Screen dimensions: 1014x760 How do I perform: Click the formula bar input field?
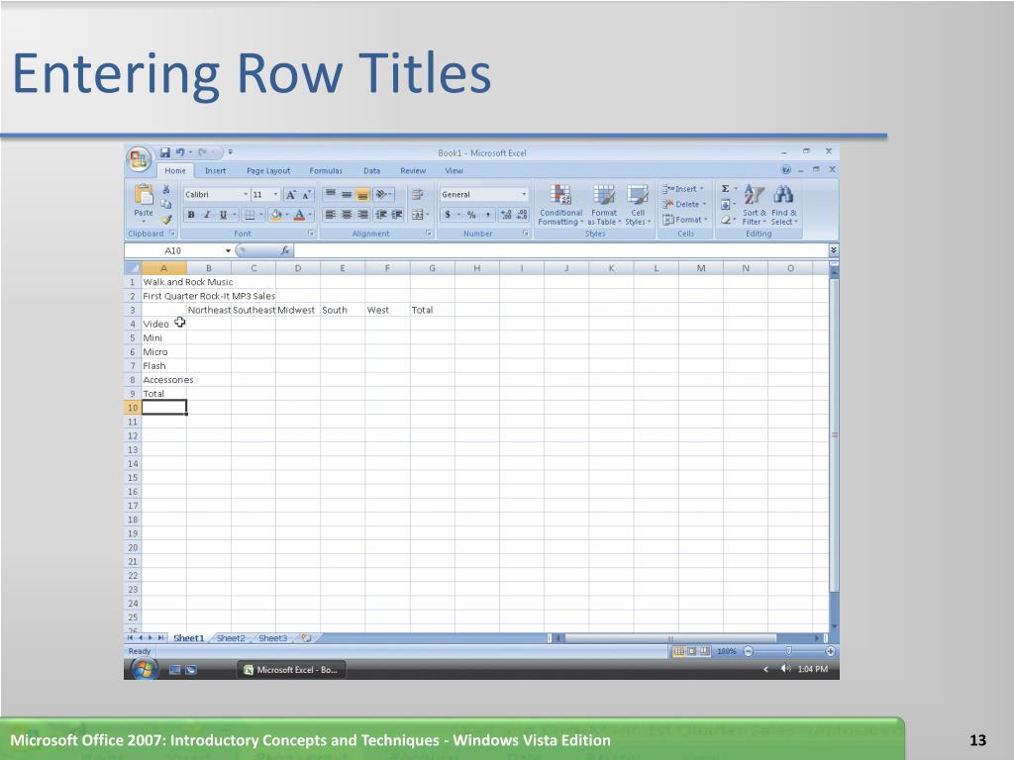[560, 250]
